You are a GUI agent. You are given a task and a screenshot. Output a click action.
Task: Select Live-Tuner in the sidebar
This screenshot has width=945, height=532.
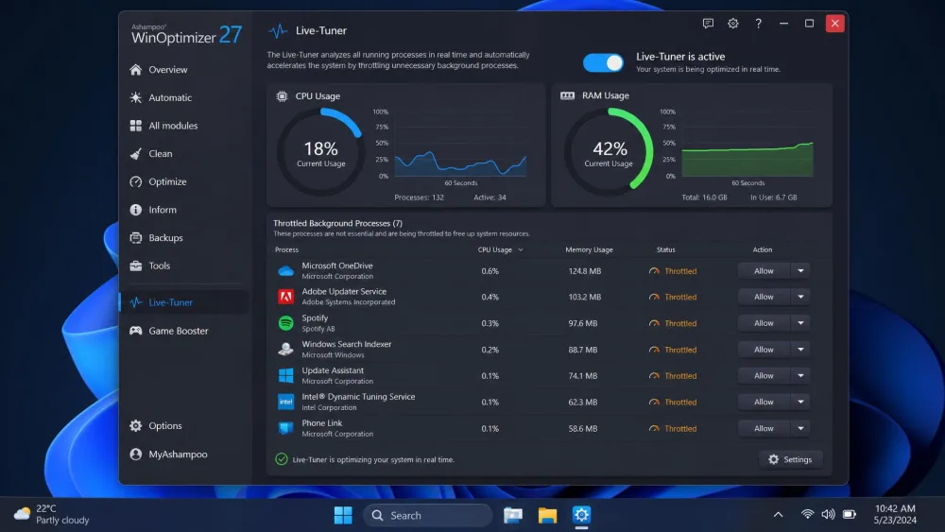(184, 302)
